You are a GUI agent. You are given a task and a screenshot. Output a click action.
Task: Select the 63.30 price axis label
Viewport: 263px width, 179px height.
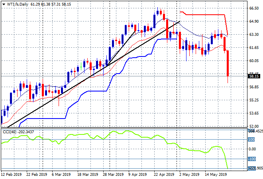[x=254, y=34]
